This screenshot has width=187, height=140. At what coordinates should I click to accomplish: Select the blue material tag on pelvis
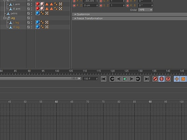click(38, 13)
